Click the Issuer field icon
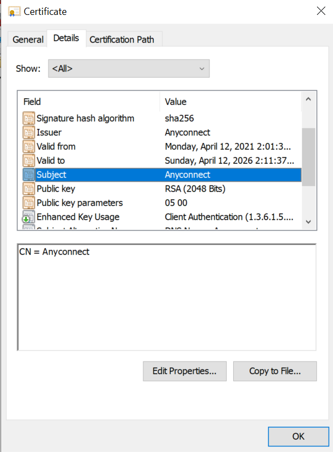Viewport: 333px width, 452px height. [x=29, y=132]
